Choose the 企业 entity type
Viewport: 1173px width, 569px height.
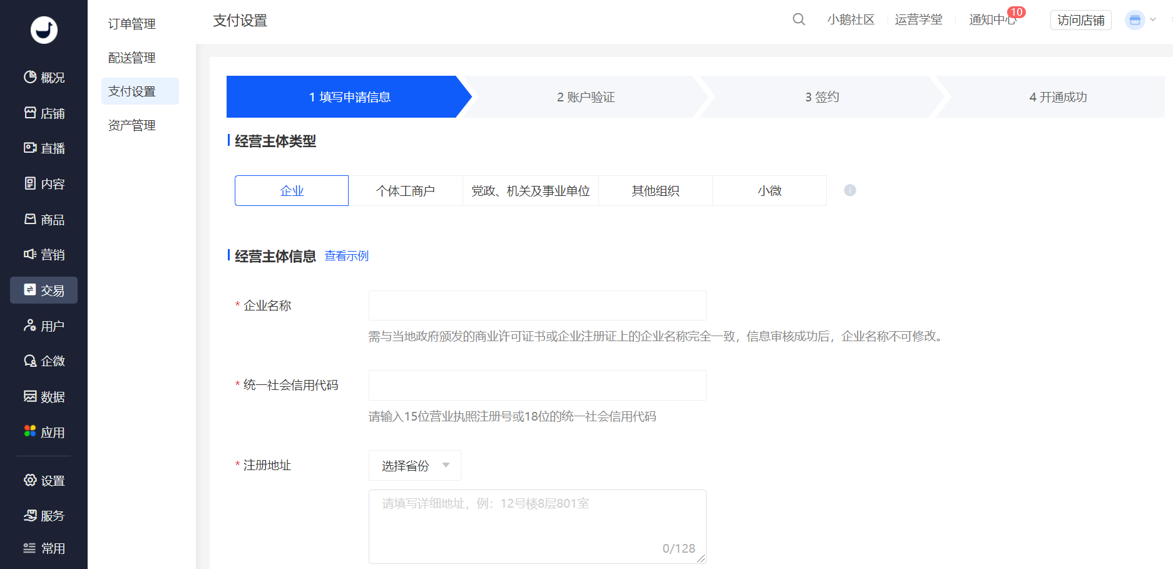[x=292, y=191]
